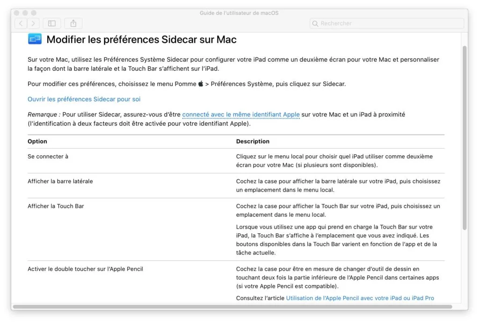479x323 pixels.
Task: Select the row Afficher la Touch Bar
Action: (x=236, y=229)
